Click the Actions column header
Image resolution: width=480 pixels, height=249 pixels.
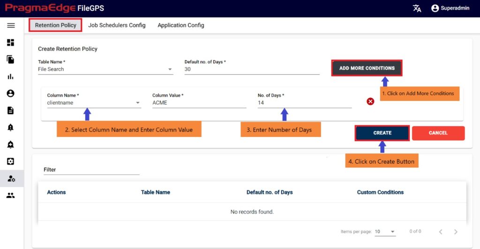(x=56, y=192)
